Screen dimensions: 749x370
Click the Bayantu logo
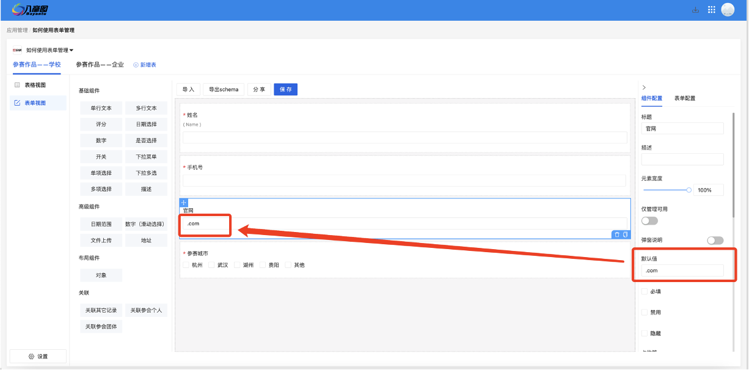(31, 10)
